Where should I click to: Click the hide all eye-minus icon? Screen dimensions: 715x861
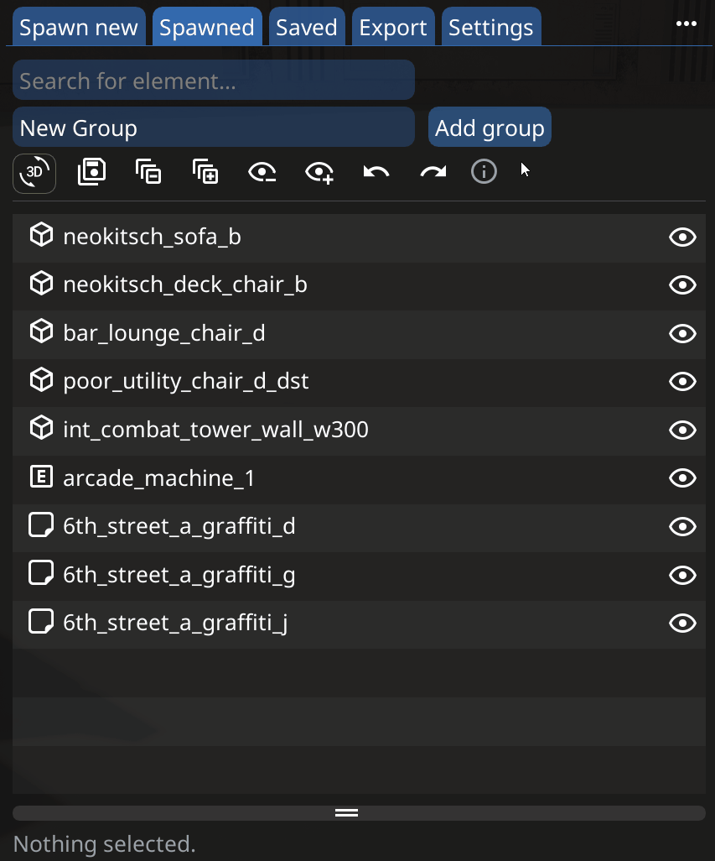(x=263, y=172)
